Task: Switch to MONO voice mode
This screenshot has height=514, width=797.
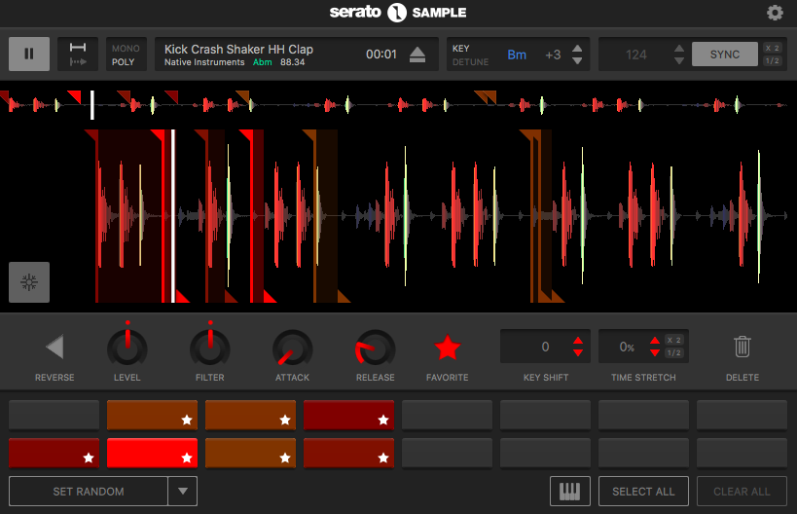Action: click(x=126, y=49)
